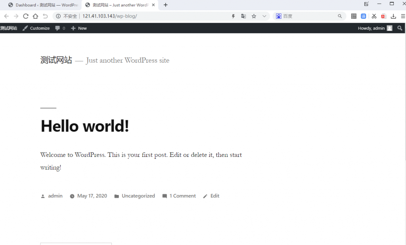Click the Just another WordPress site tagline
The image size is (406, 245).
pos(128,60)
